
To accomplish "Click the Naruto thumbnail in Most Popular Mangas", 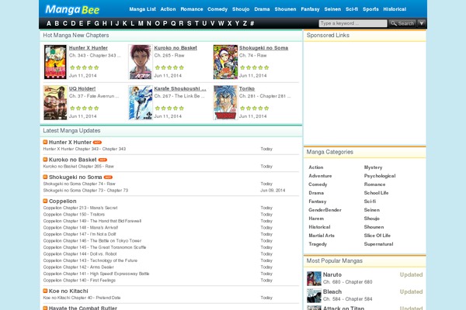I will (x=314, y=278).
